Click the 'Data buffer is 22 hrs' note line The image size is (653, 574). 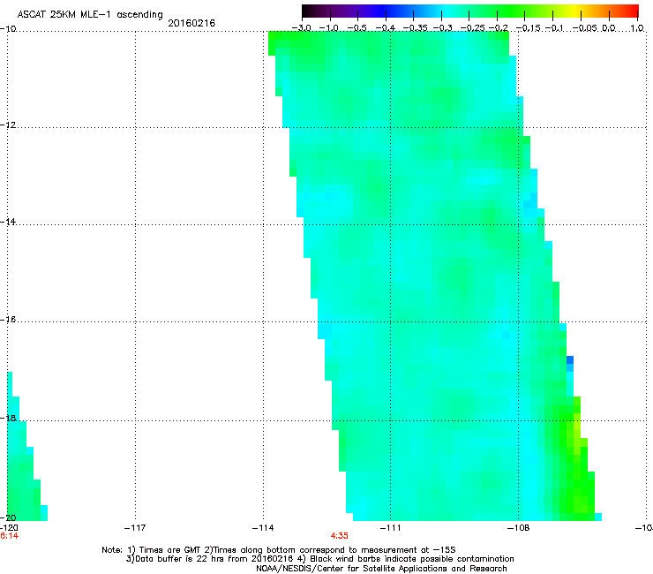click(x=320, y=559)
